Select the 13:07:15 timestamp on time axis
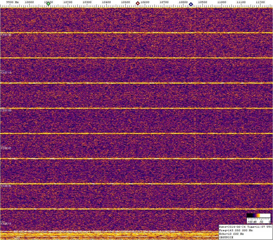Viewport: 273px width, 240px height. click(6, 73)
